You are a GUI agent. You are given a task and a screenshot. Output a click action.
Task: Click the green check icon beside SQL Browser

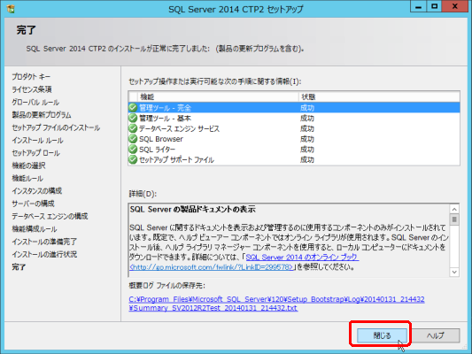click(133, 139)
